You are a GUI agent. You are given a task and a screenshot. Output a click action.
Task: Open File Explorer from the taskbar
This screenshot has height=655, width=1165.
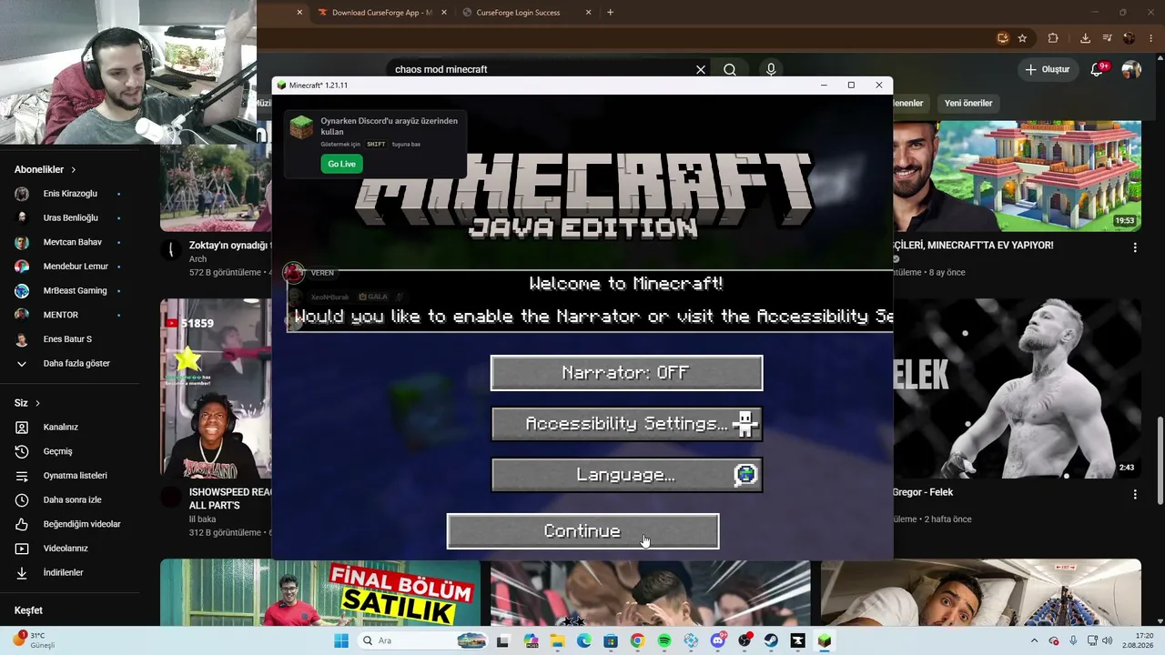[x=556, y=641]
